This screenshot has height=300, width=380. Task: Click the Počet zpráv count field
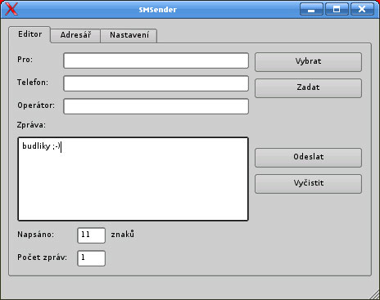pyautogui.click(x=91, y=258)
